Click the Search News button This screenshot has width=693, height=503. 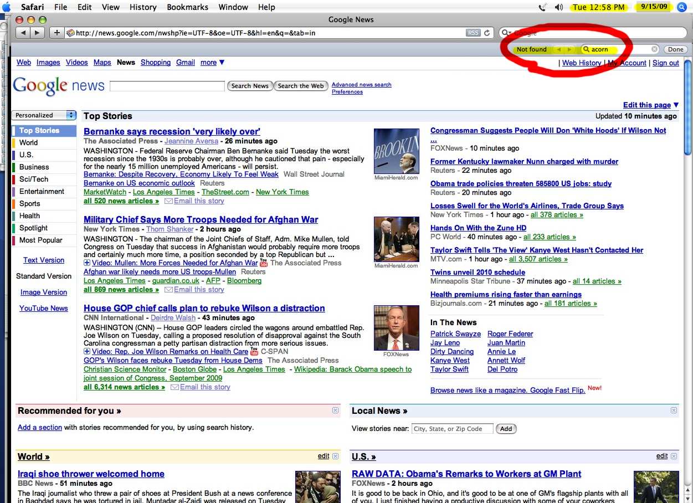coord(250,86)
